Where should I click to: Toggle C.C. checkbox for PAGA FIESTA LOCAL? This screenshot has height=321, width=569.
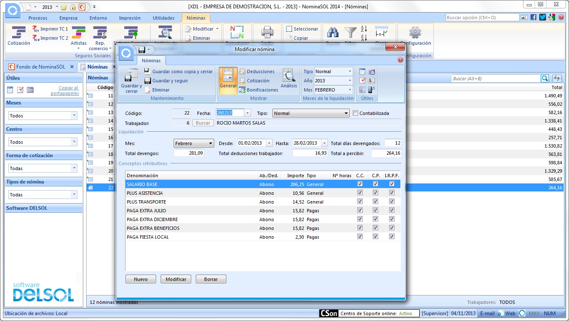pos(360,237)
